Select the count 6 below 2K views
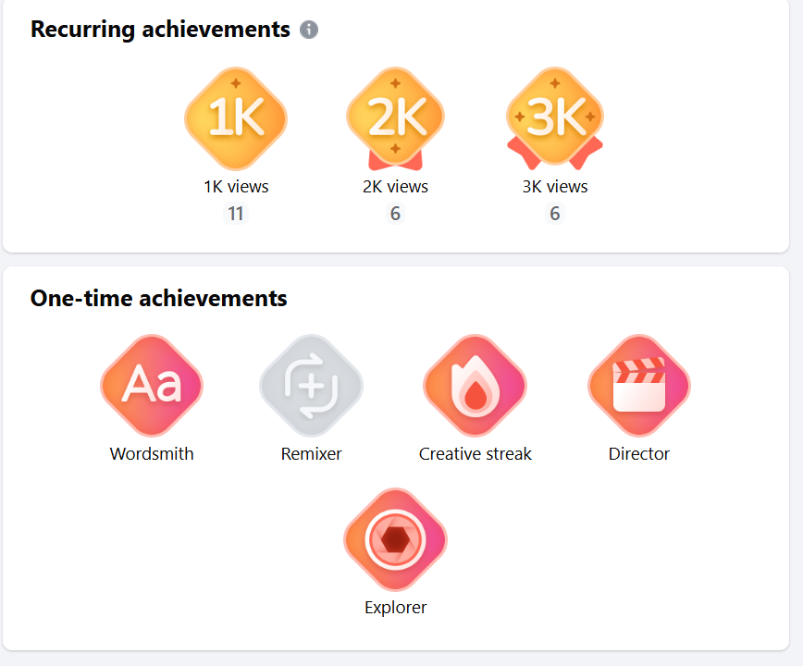803x666 pixels. pyautogui.click(x=395, y=214)
